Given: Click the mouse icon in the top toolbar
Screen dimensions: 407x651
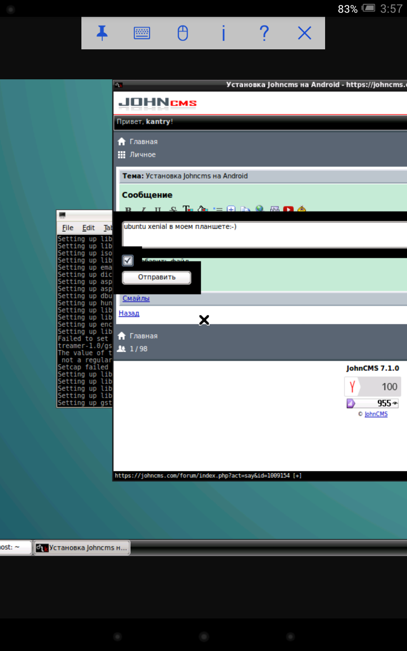Looking at the screenshot, I should (x=183, y=34).
